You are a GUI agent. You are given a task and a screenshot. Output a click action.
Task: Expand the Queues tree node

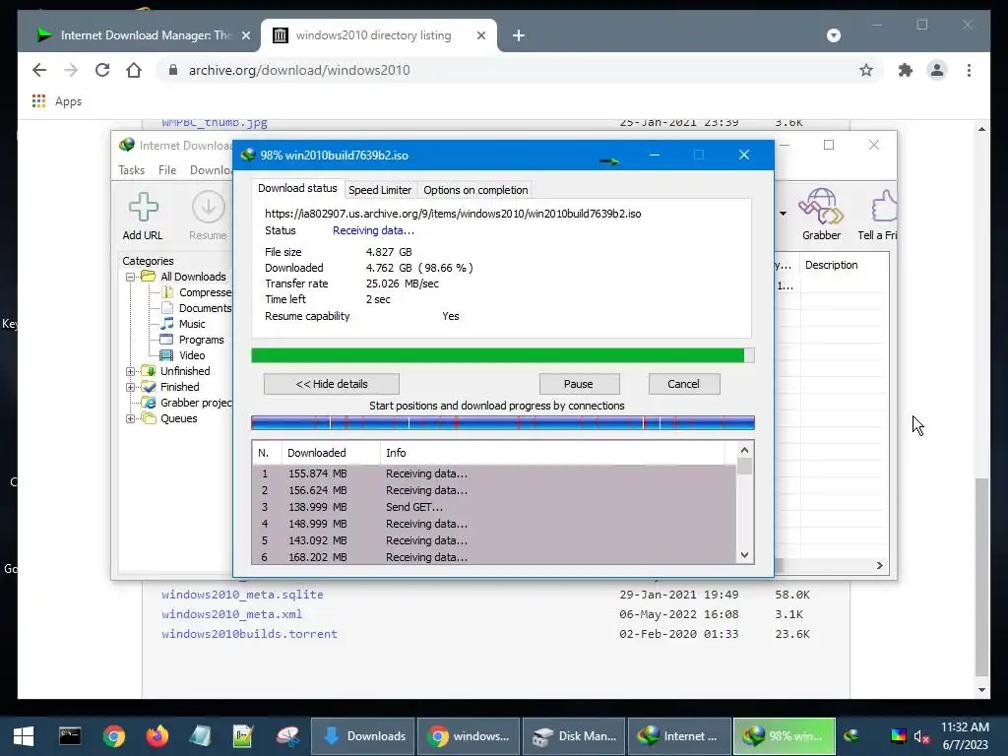click(x=131, y=418)
